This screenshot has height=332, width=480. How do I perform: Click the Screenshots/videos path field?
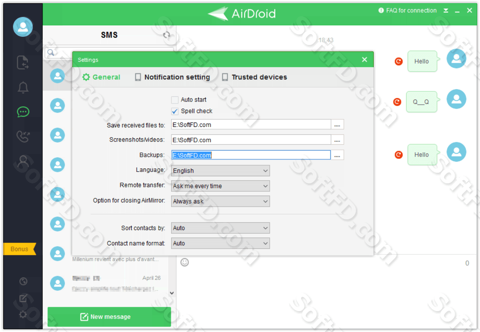[251, 140]
